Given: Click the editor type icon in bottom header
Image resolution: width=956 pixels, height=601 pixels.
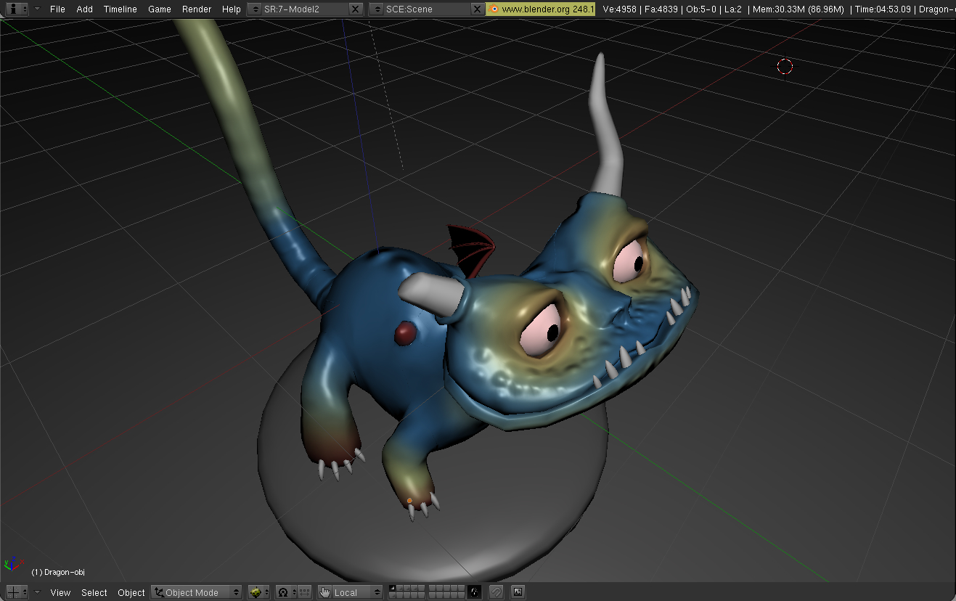Looking at the screenshot, I should [x=13, y=592].
